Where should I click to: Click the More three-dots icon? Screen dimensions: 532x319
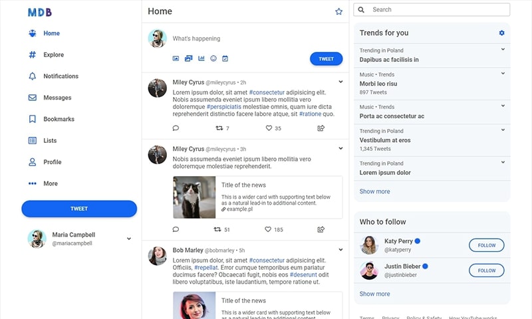click(32, 183)
